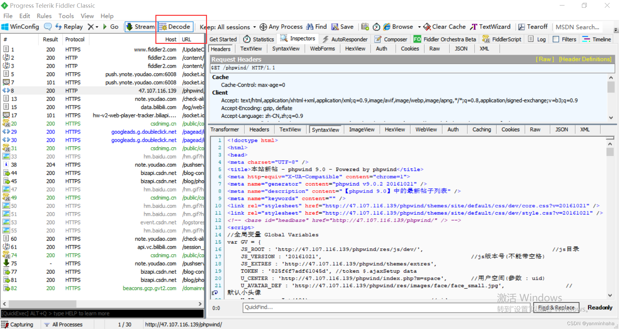The height and width of the screenshot is (329, 619).
Task: Click the Tearoff button
Action: [x=533, y=27]
